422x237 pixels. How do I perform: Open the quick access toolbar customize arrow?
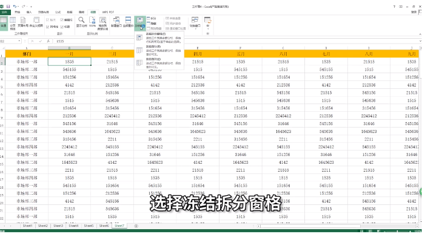(x=31, y=7)
